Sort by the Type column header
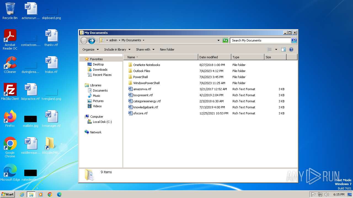This screenshot has width=353, height=198. 248,57
